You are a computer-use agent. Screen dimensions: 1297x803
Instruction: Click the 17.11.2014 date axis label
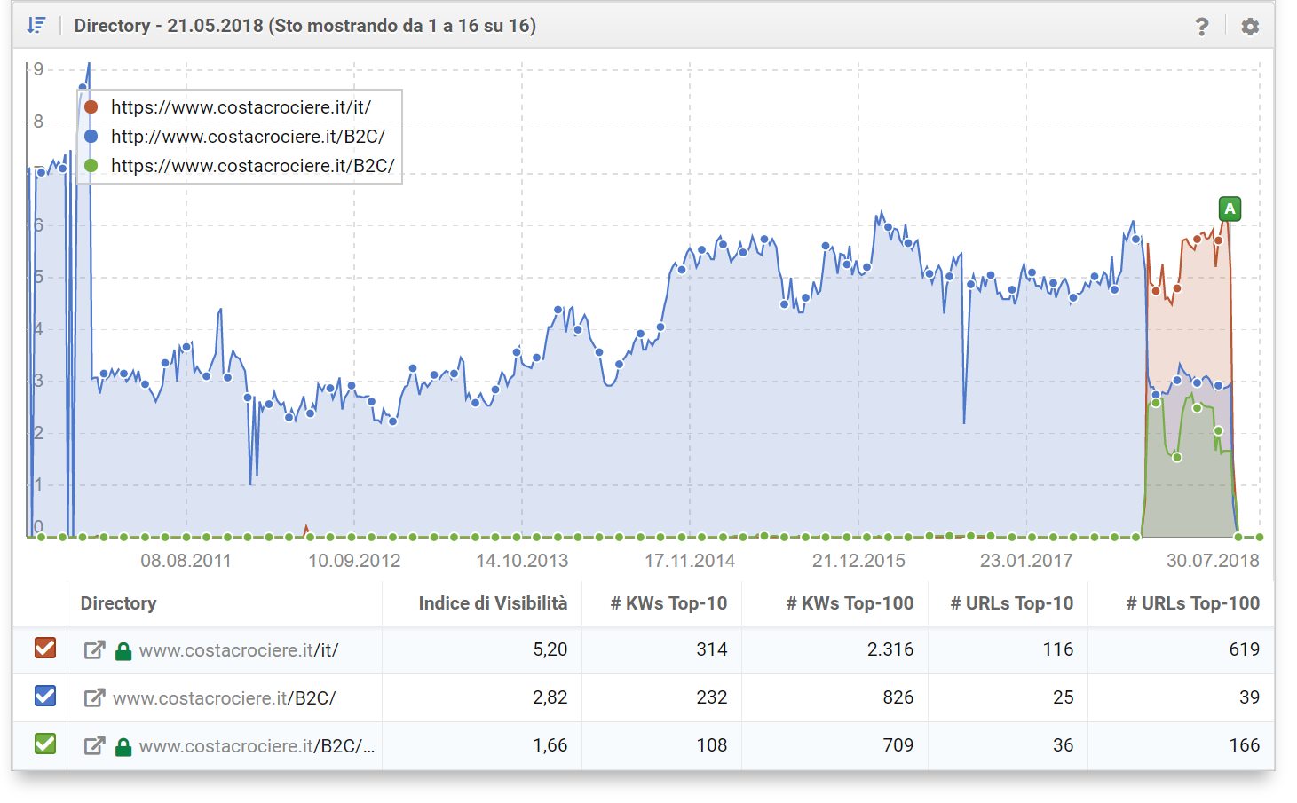tap(690, 561)
